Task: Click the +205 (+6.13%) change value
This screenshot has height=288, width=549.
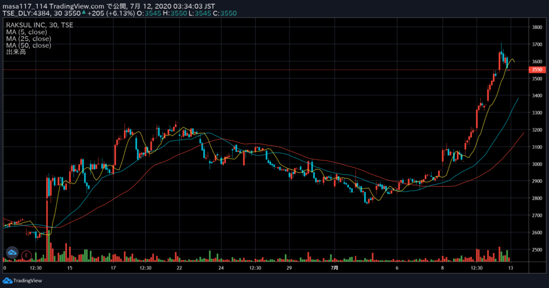Action: (111, 13)
